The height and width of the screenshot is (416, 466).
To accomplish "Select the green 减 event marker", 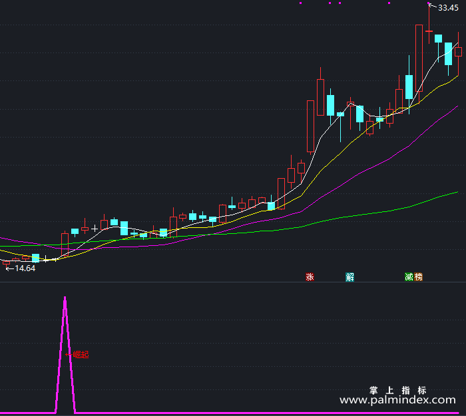I will [409, 277].
